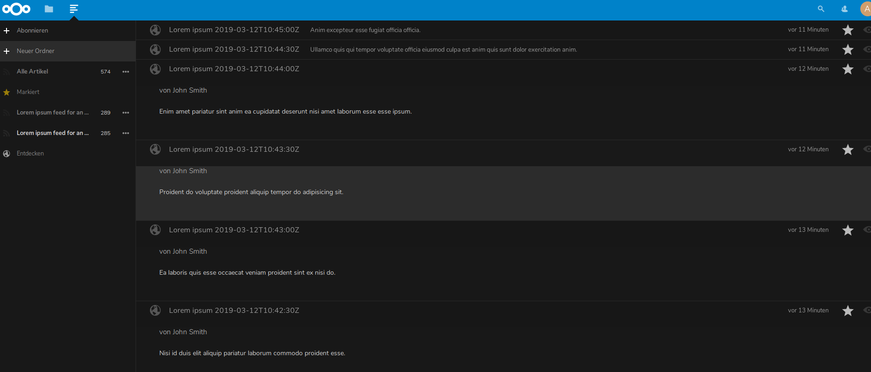Viewport: 871px width, 372px height.
Task: Toggle read eye icon on 10:42:30Z article
Action: [x=867, y=310]
